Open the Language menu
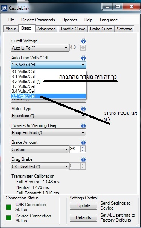141x228 pixels. pyautogui.click(x=109, y=20)
